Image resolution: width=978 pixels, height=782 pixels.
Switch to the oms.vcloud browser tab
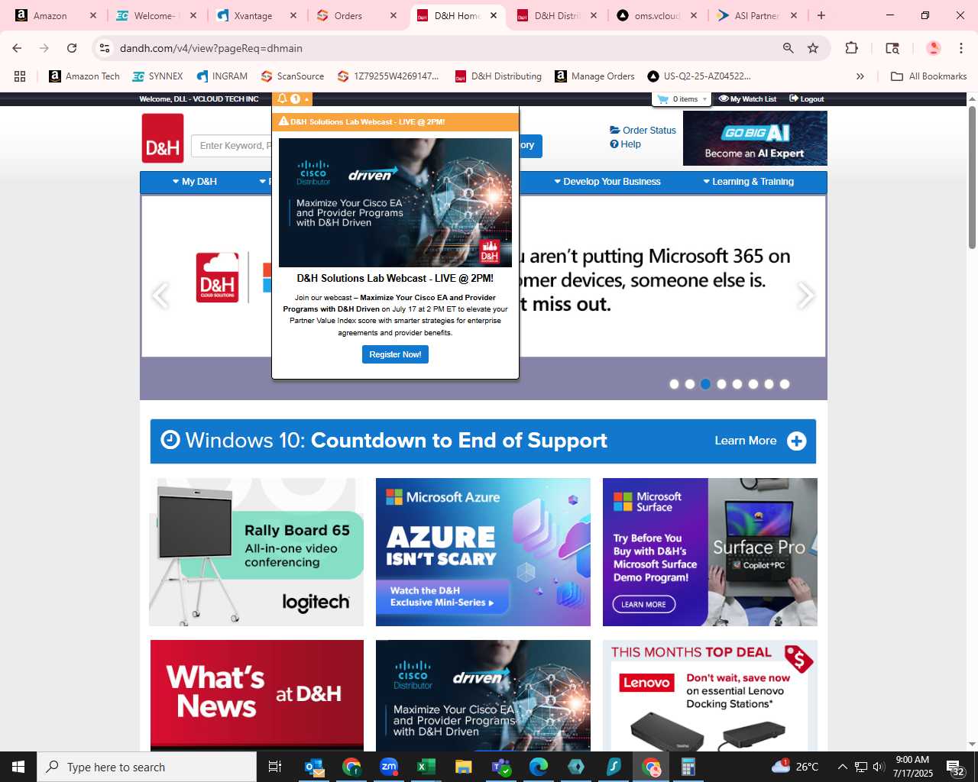[x=657, y=15]
